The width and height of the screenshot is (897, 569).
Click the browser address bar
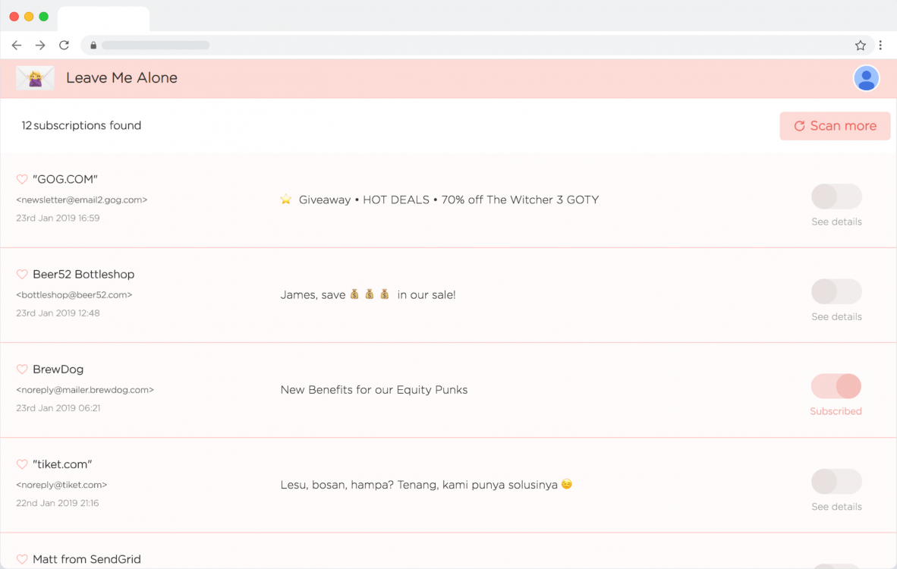pyautogui.click(x=455, y=46)
